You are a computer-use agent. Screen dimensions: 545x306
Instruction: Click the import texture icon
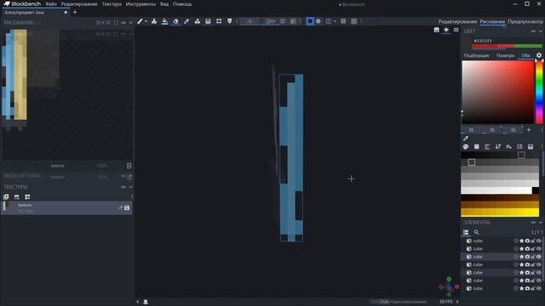[17, 197]
